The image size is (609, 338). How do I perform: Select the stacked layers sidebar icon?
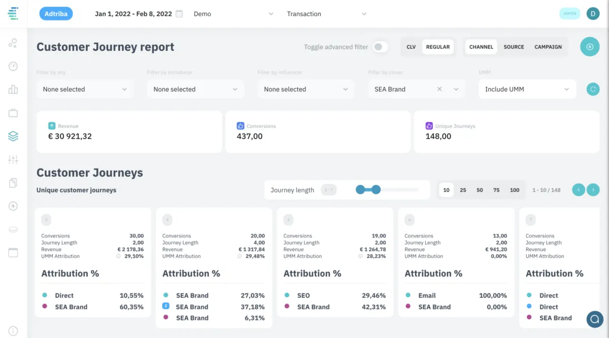click(x=13, y=136)
